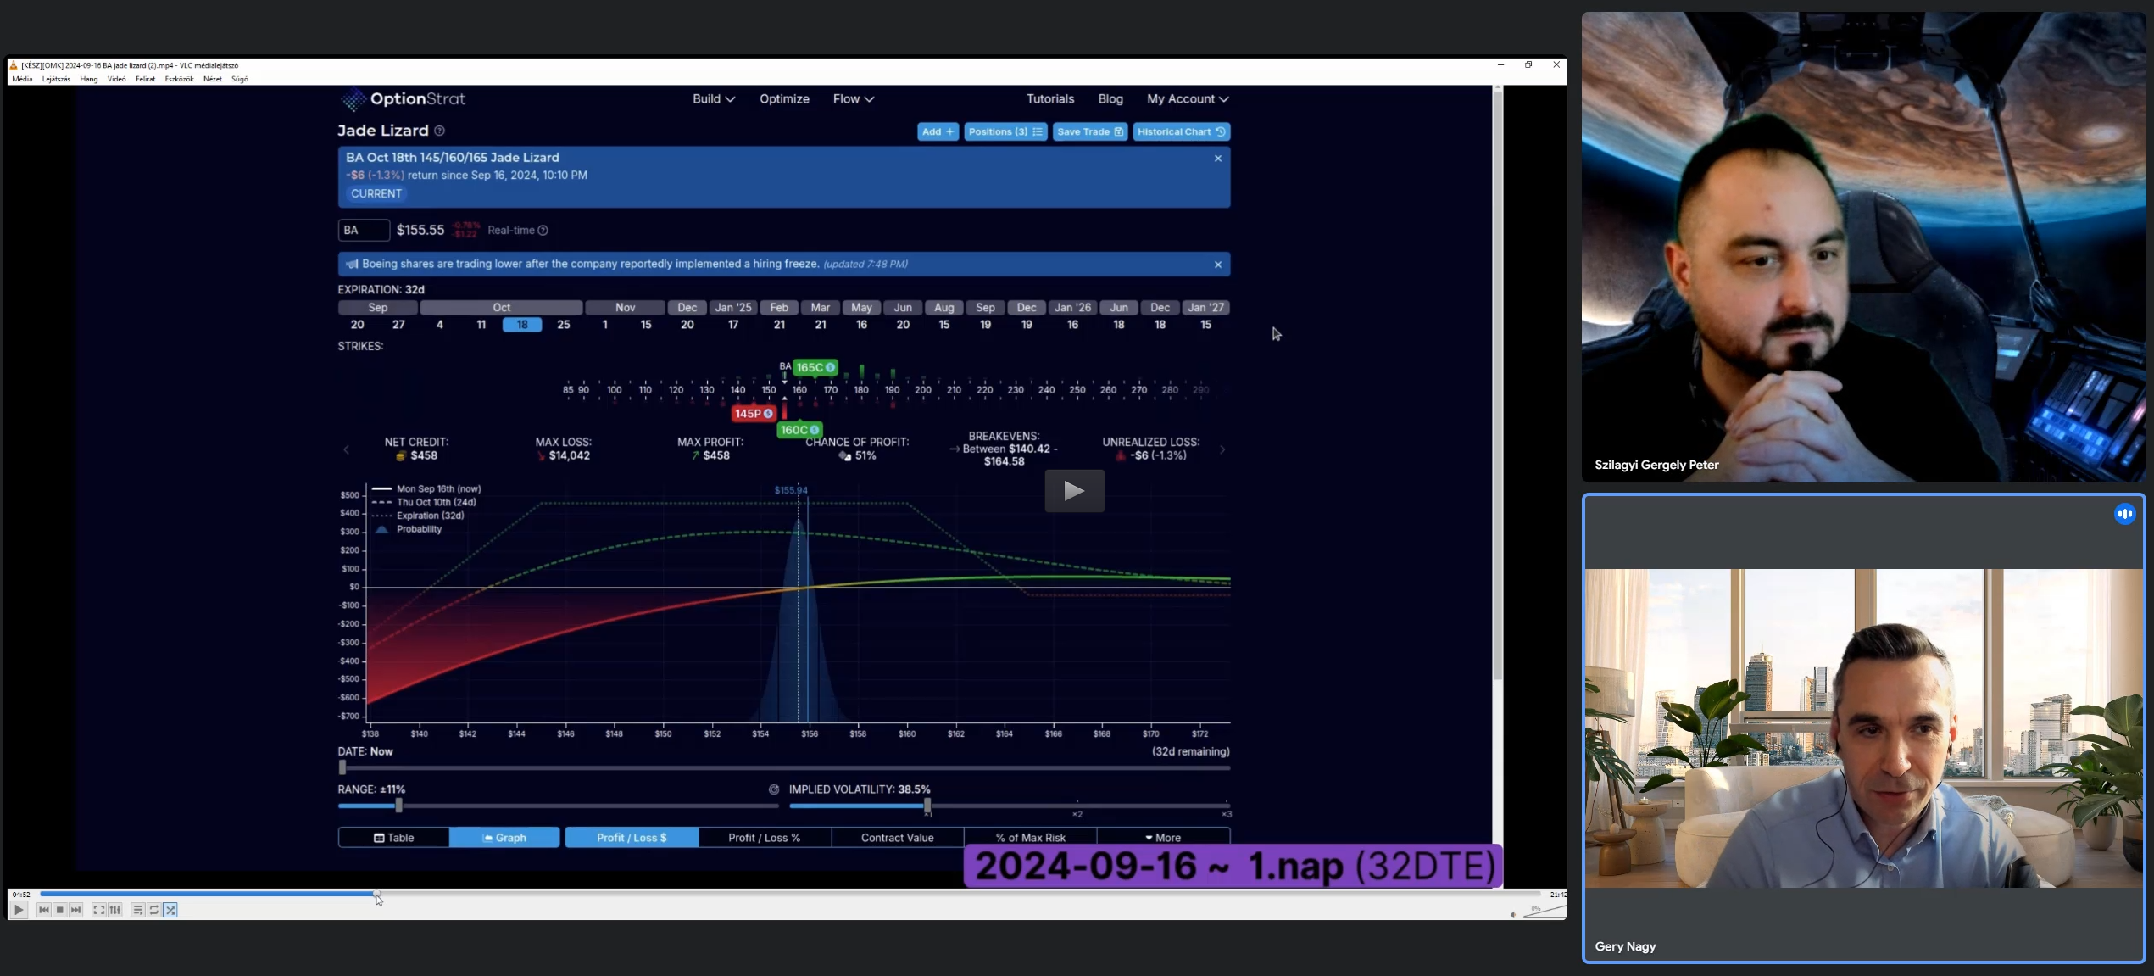
Task: Select the Sep 27 expiration
Action: point(398,325)
